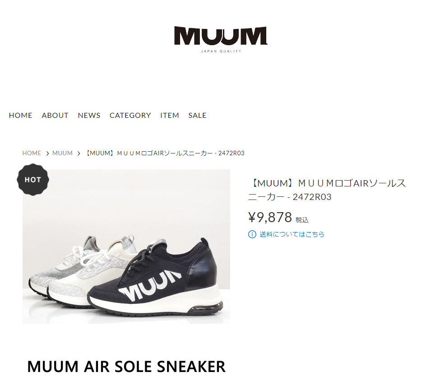The height and width of the screenshot is (381, 426).
Task: Open the shipping details link 送料についてはこちら
Action: click(x=292, y=234)
